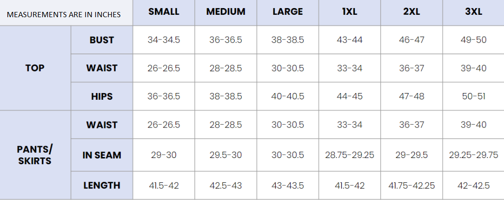Select the 1XL hips 44-45 cell
The width and height of the screenshot is (504, 200).
coord(350,96)
